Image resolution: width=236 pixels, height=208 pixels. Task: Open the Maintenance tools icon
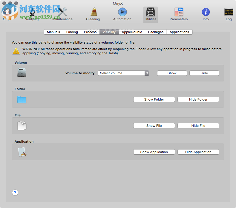click(62, 12)
